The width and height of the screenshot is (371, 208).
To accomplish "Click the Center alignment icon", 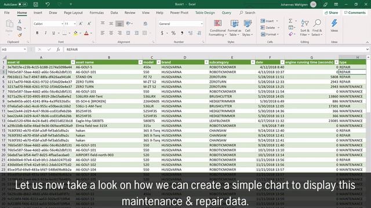I will point(111,33).
